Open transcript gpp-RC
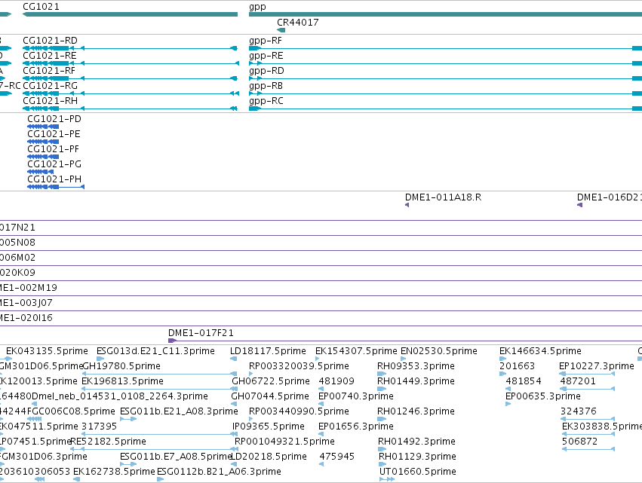This screenshot has width=642, height=483. (266, 102)
